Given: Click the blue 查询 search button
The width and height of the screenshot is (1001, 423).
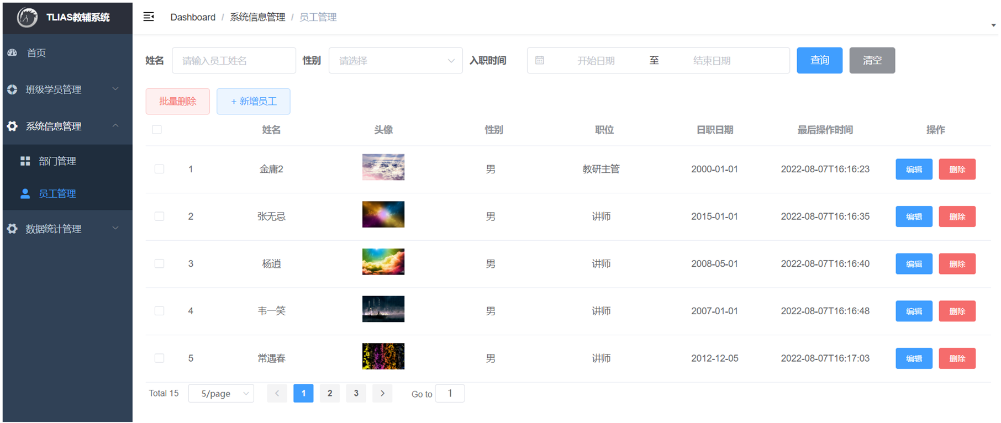Looking at the screenshot, I should point(819,60).
